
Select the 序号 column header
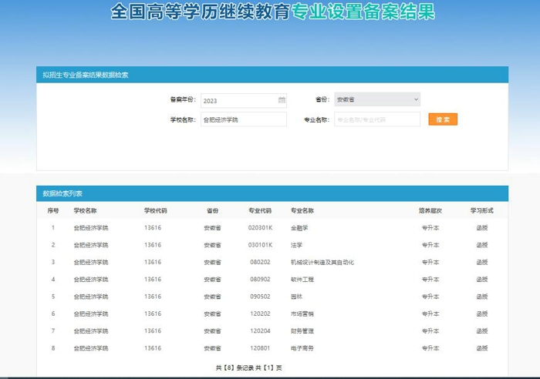pos(53,210)
